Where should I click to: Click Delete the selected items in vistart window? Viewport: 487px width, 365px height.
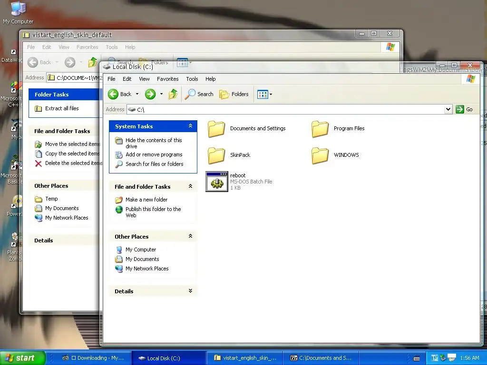click(74, 163)
